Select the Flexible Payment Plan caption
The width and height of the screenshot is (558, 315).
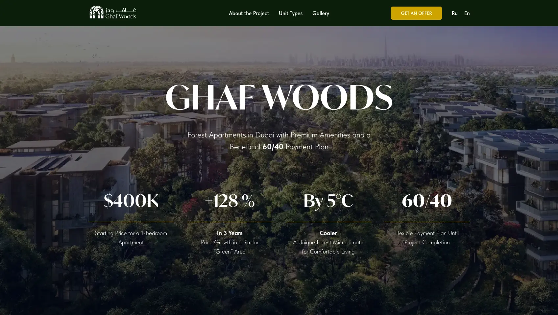426,238
